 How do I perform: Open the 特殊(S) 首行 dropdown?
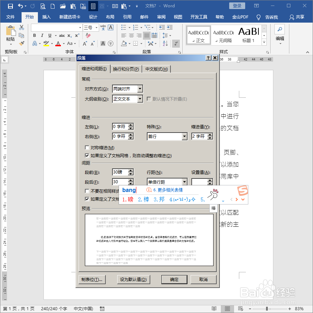click(185, 136)
